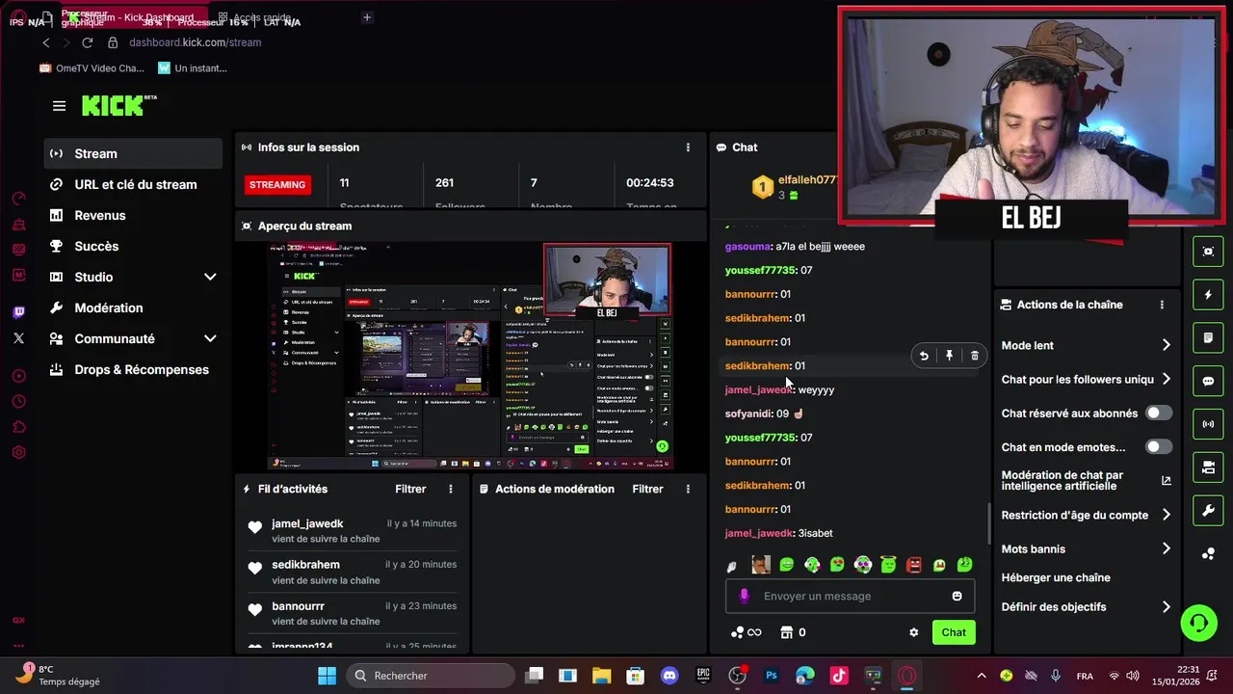1233x694 pixels.
Task: Click the stream preview thumbnail
Action: [470, 356]
